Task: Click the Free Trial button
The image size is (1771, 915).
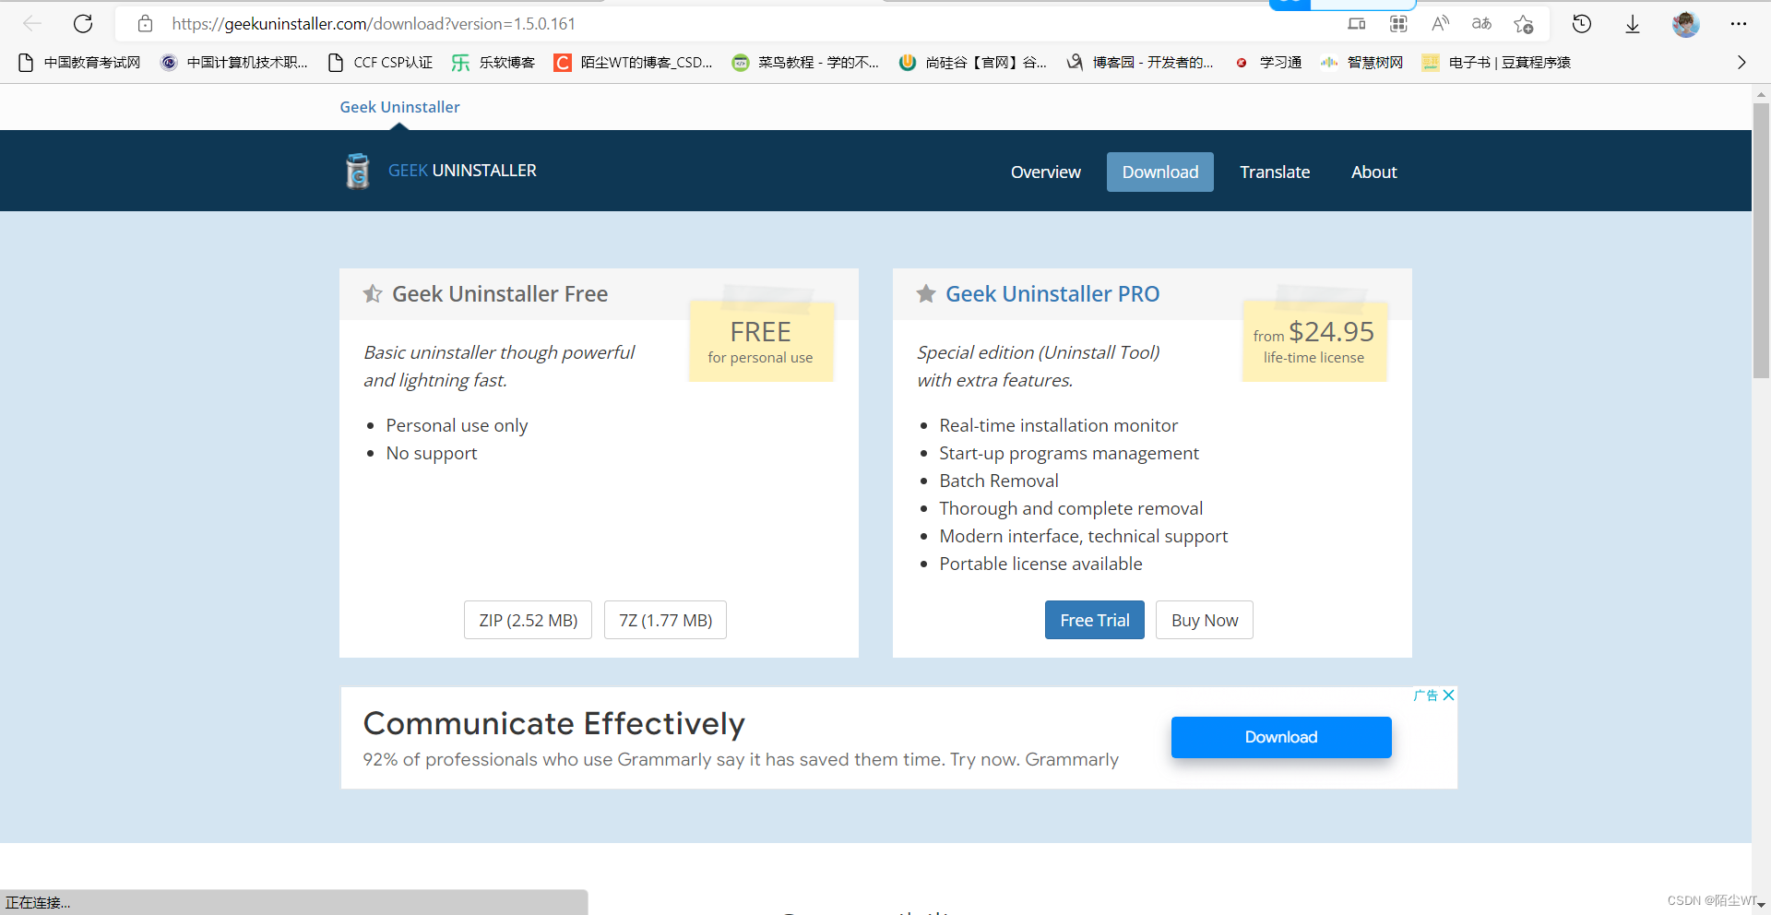Action: (1095, 621)
